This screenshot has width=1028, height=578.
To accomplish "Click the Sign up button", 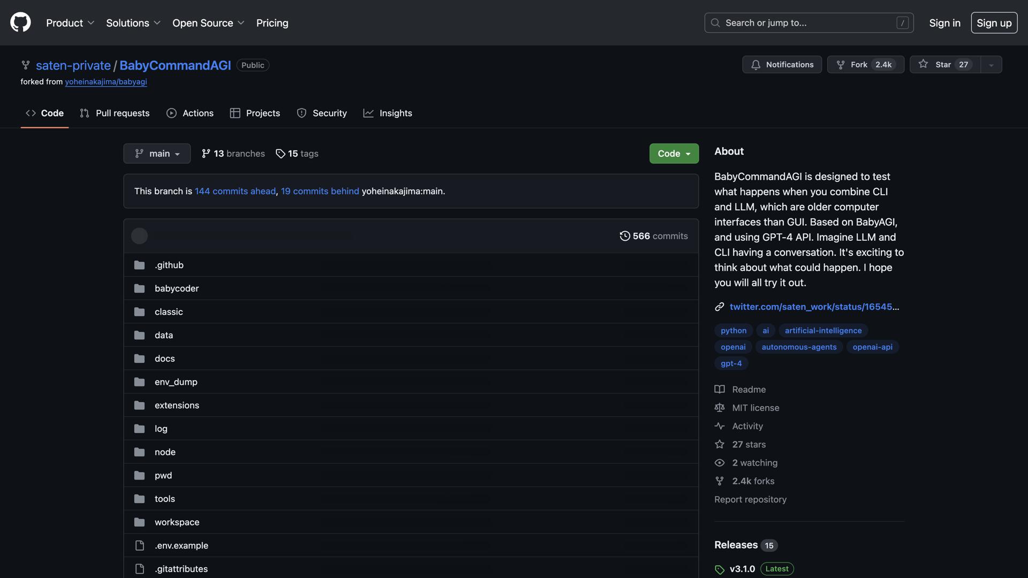I will [x=994, y=23].
